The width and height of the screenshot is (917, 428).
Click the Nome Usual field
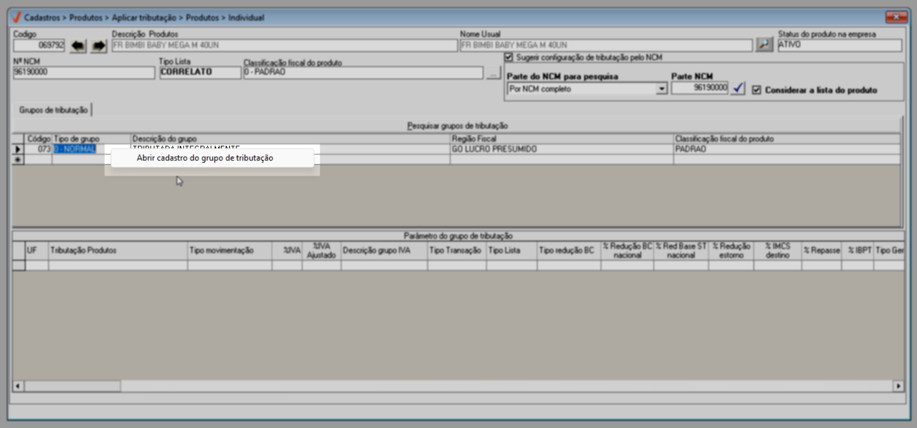606,45
